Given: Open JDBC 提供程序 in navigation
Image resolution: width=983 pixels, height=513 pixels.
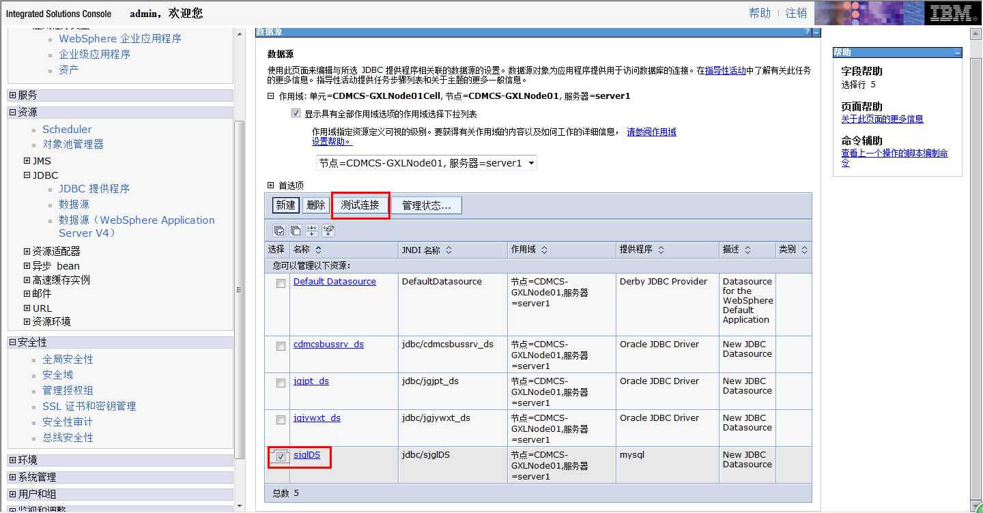Looking at the screenshot, I should (x=94, y=189).
